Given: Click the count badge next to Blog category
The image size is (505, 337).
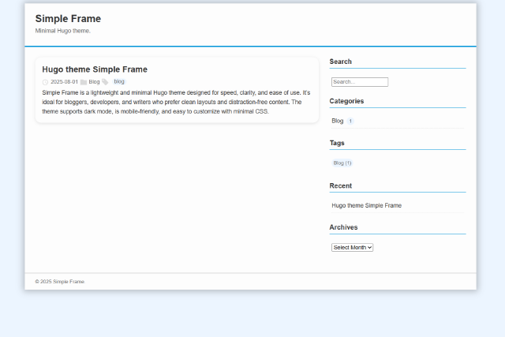Looking at the screenshot, I should click(350, 122).
